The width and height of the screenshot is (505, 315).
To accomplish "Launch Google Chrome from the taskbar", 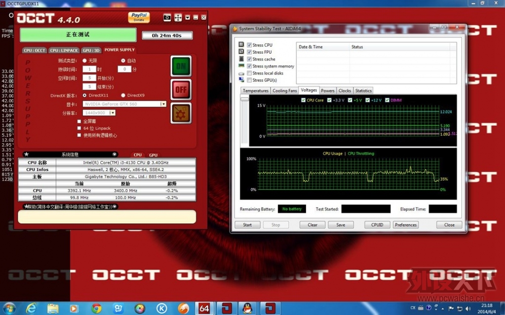I will (x=96, y=308).
